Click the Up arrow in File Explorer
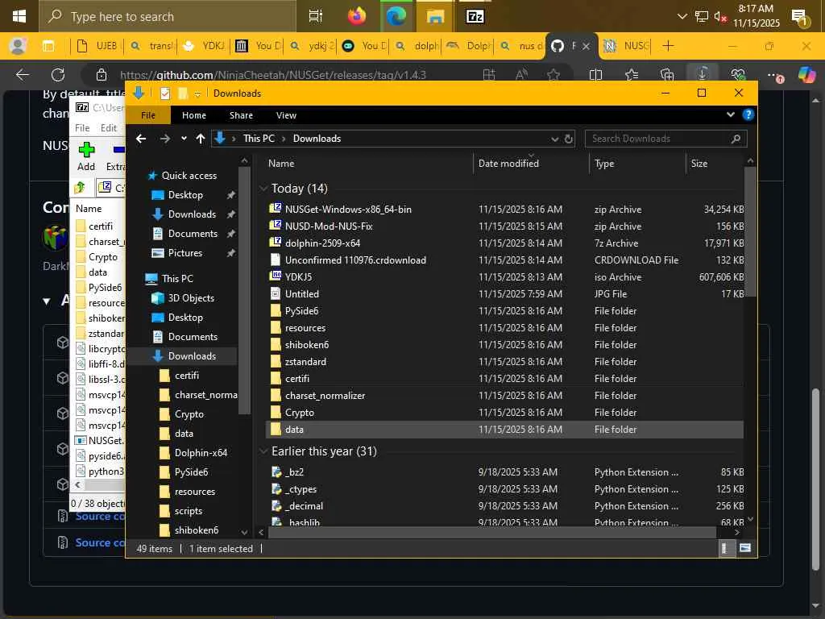This screenshot has width=825, height=619. [201, 139]
